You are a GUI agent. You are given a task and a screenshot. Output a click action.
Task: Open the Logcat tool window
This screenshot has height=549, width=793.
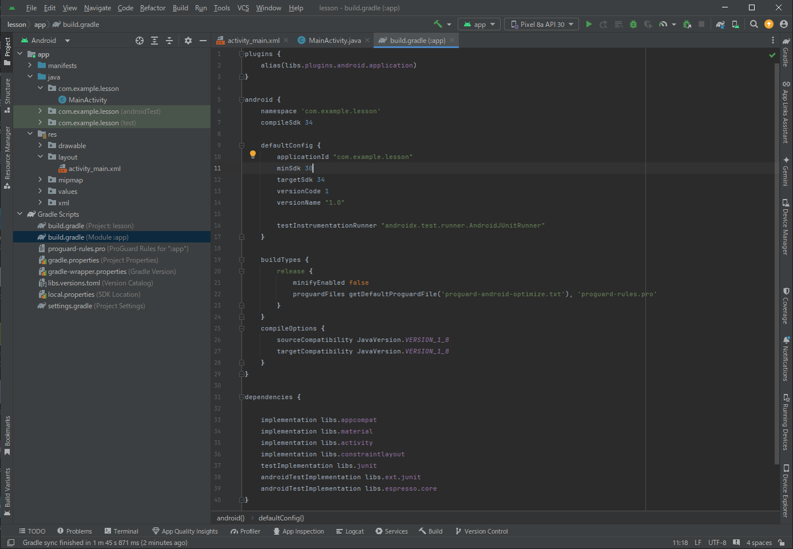coord(350,531)
